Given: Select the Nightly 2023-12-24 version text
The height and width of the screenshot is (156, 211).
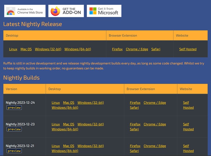Looking at the screenshot, I should coord(20,103).
